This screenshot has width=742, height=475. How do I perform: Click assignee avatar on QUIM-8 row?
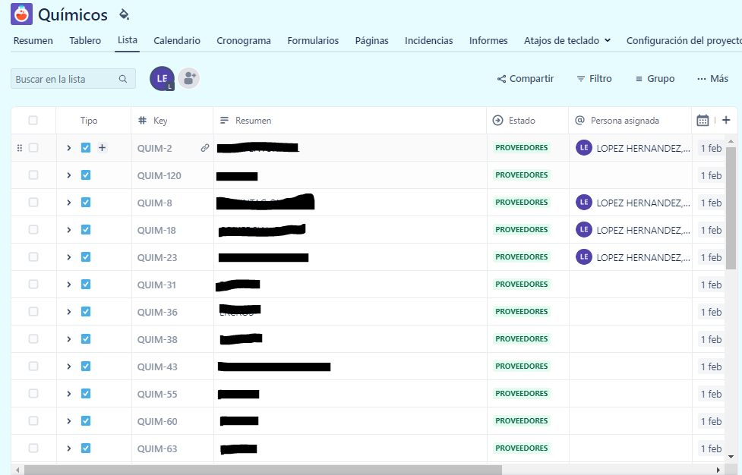[584, 203]
